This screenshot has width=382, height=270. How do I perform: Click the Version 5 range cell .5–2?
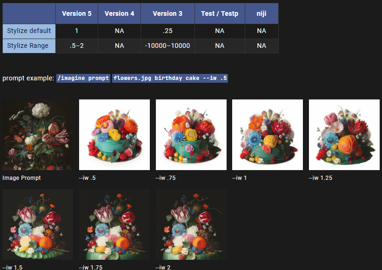pyautogui.click(x=77, y=46)
